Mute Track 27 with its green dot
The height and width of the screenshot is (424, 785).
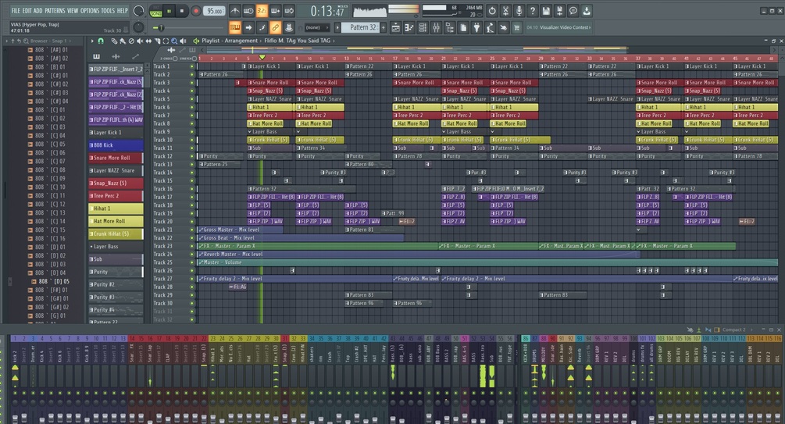(191, 279)
